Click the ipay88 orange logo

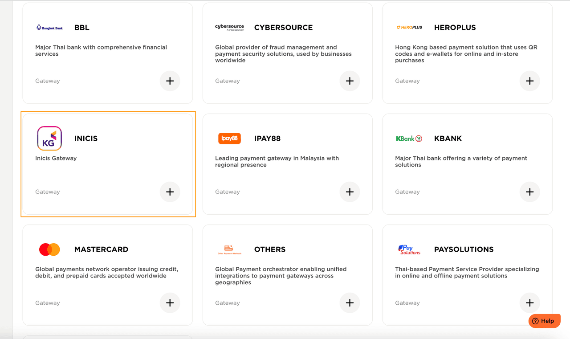pyautogui.click(x=229, y=139)
